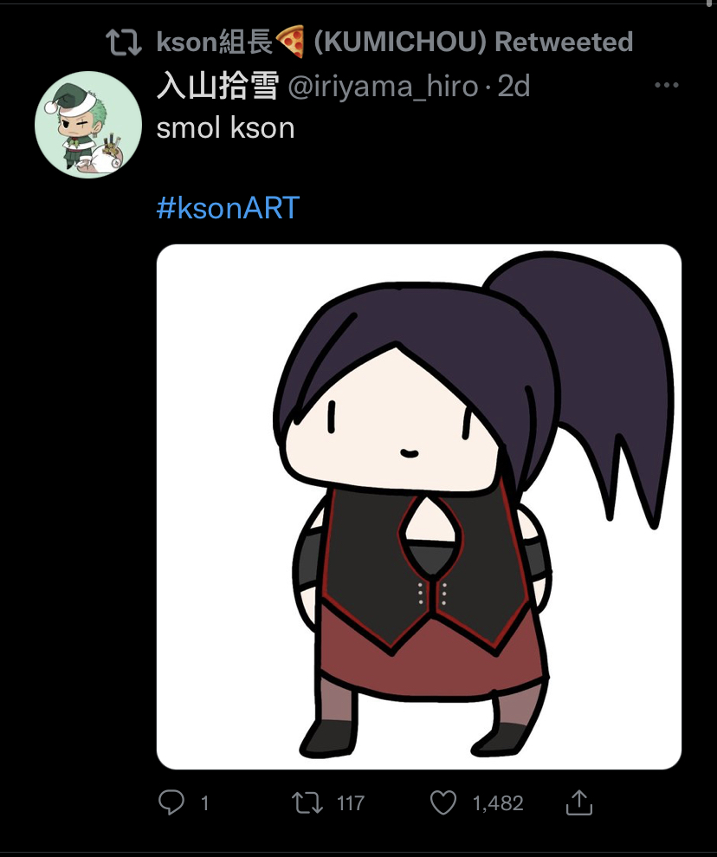Click the retweet count 117

pos(351,803)
